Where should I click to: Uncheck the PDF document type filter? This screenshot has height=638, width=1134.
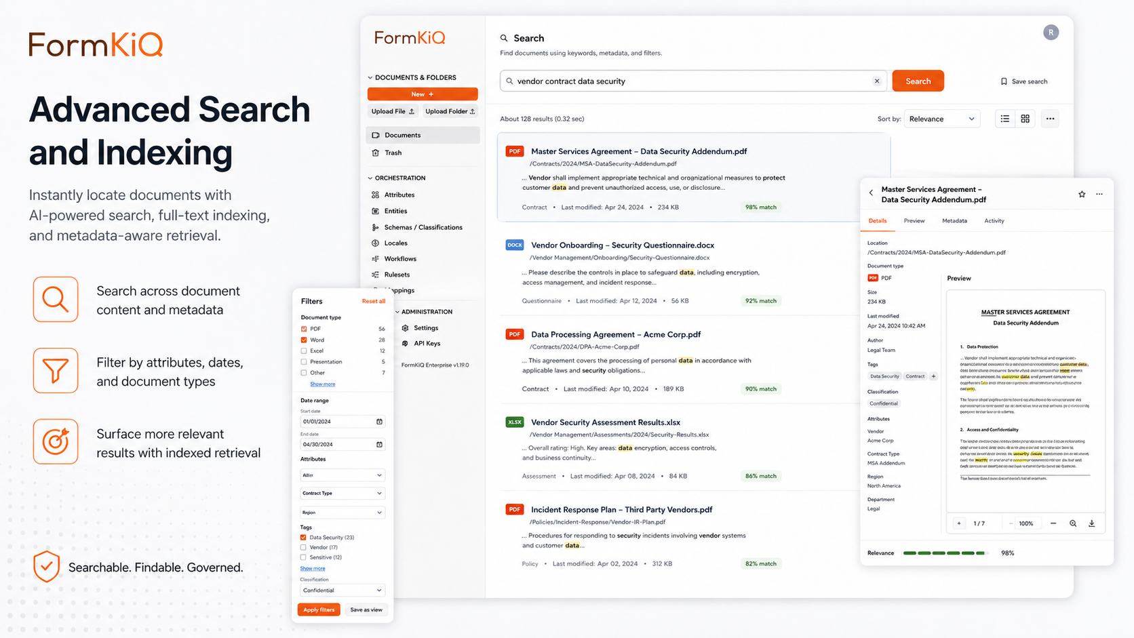304,329
